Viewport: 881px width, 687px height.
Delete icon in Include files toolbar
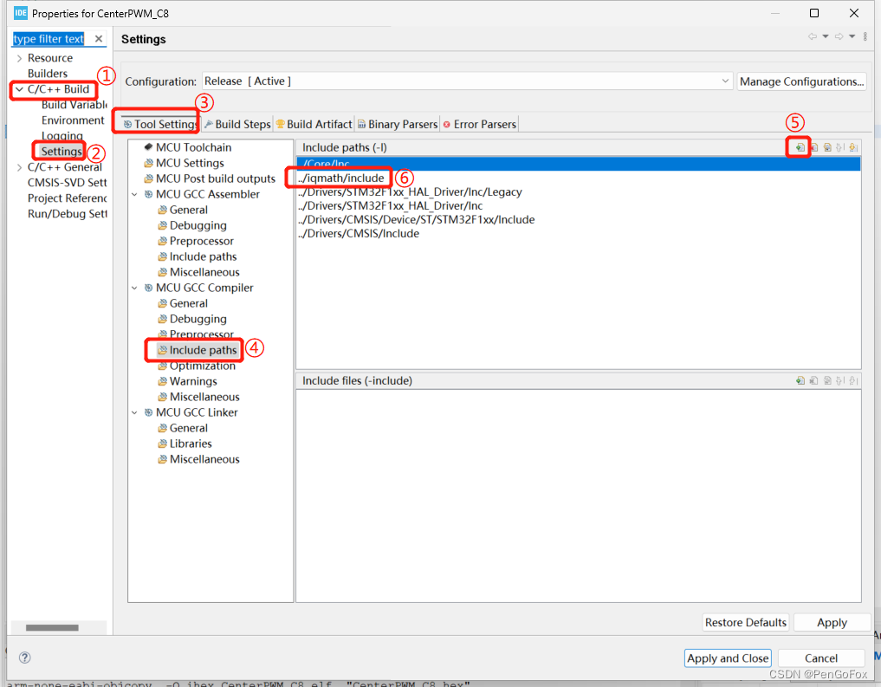813,380
